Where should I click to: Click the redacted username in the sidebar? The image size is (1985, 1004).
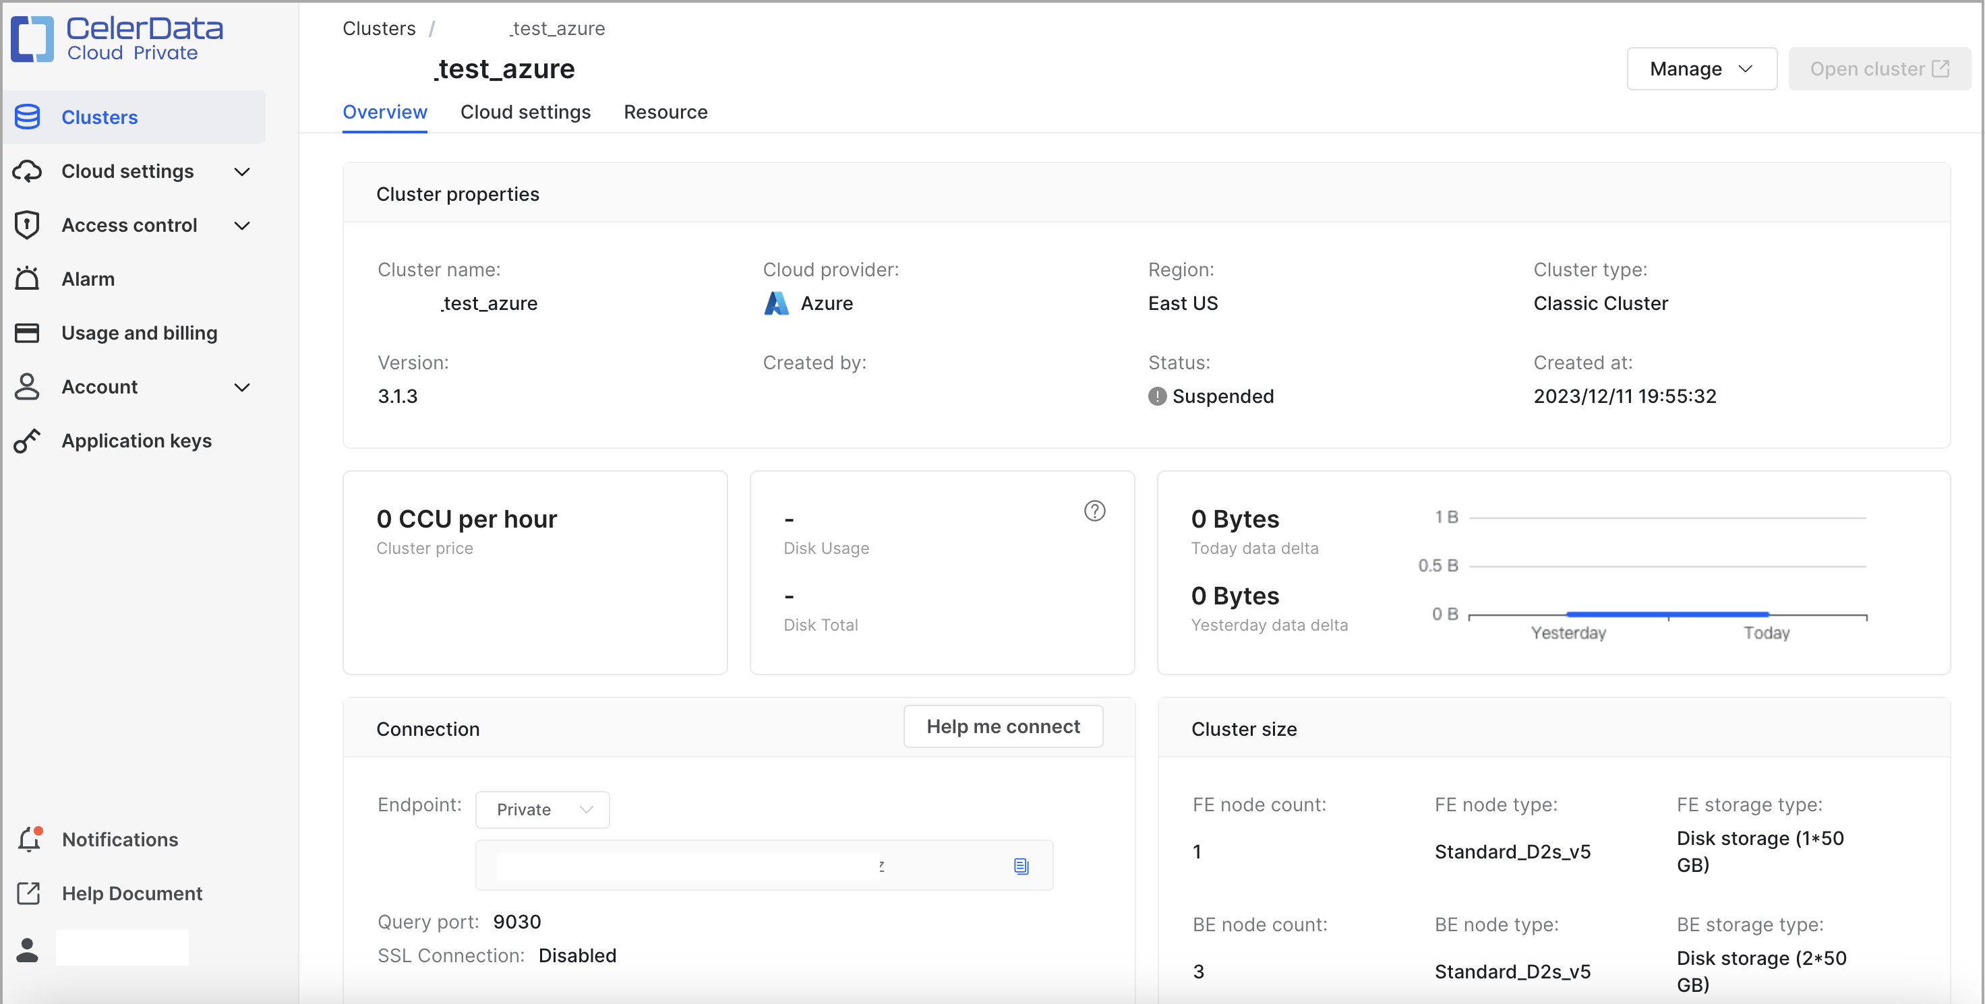tap(122, 948)
